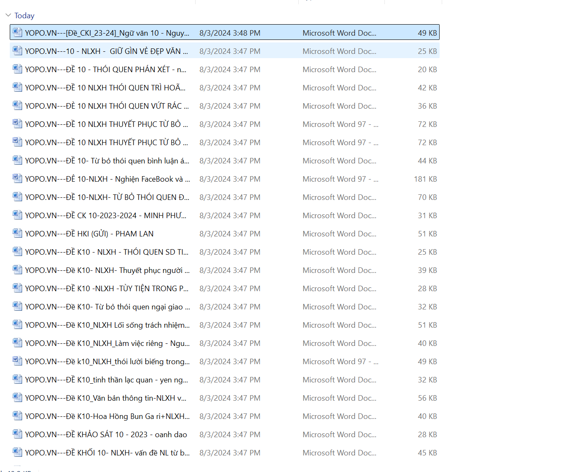Select file name ĐỀ KHẢO SÁT 10 - 2023 - oanh dao
572x472 pixels.
[106, 435]
